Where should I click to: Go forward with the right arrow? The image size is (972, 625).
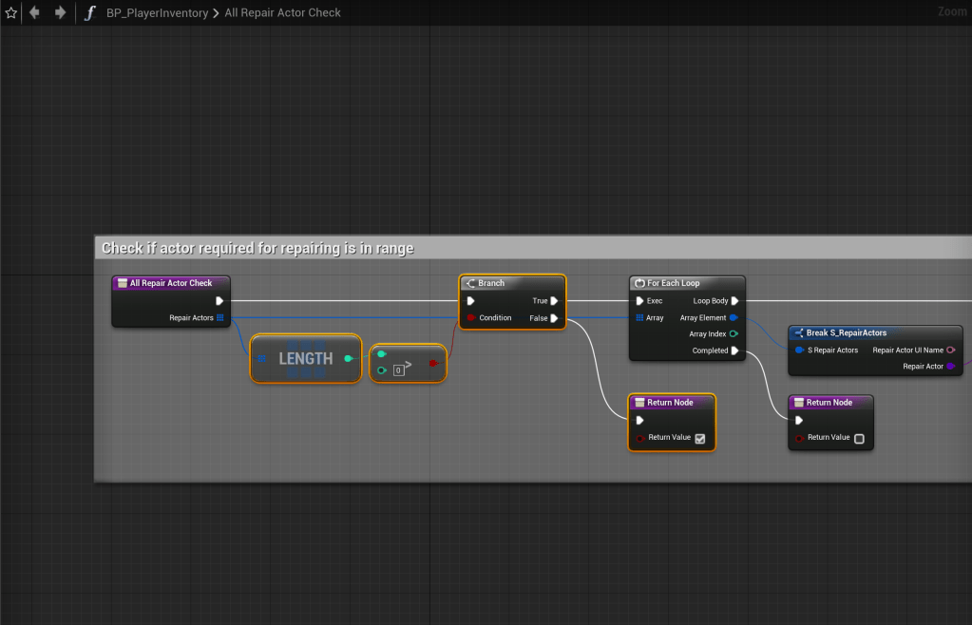(x=60, y=13)
